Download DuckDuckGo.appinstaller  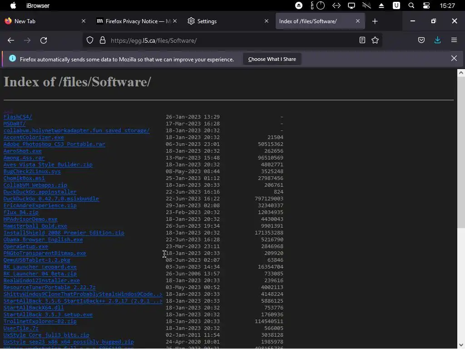pyautogui.click(x=40, y=192)
